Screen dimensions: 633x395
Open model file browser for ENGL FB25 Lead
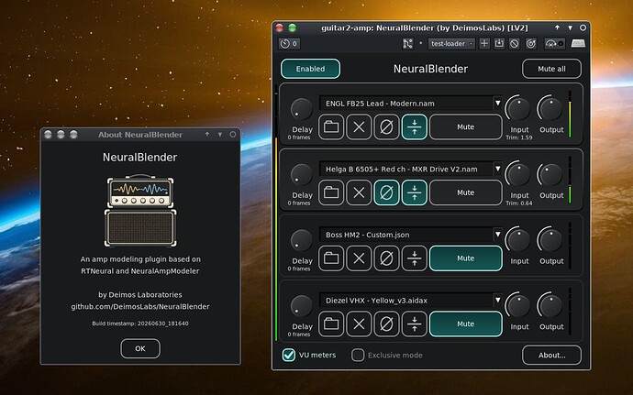click(331, 127)
